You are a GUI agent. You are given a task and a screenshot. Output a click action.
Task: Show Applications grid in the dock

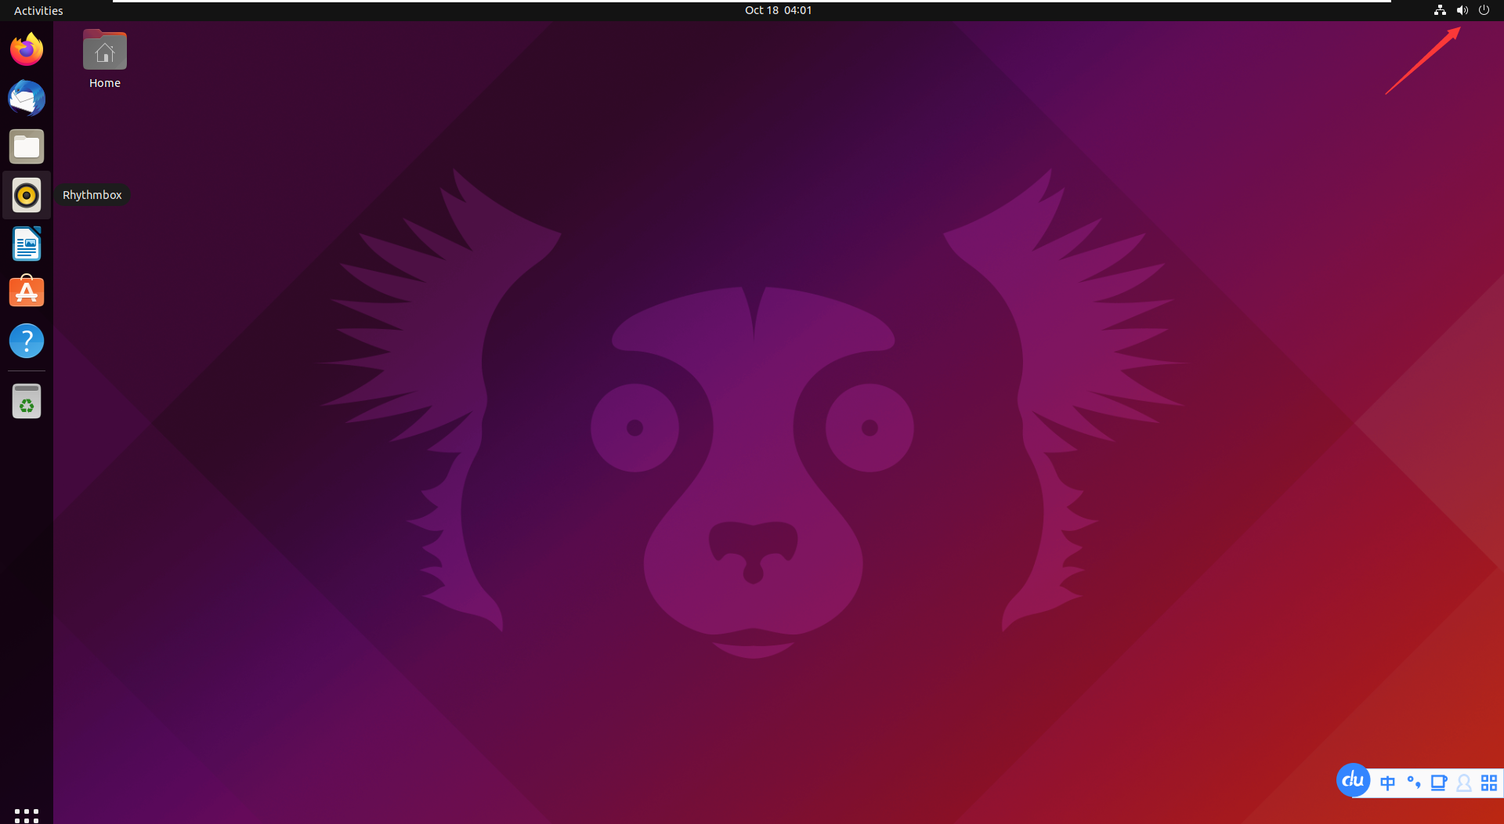point(27,815)
